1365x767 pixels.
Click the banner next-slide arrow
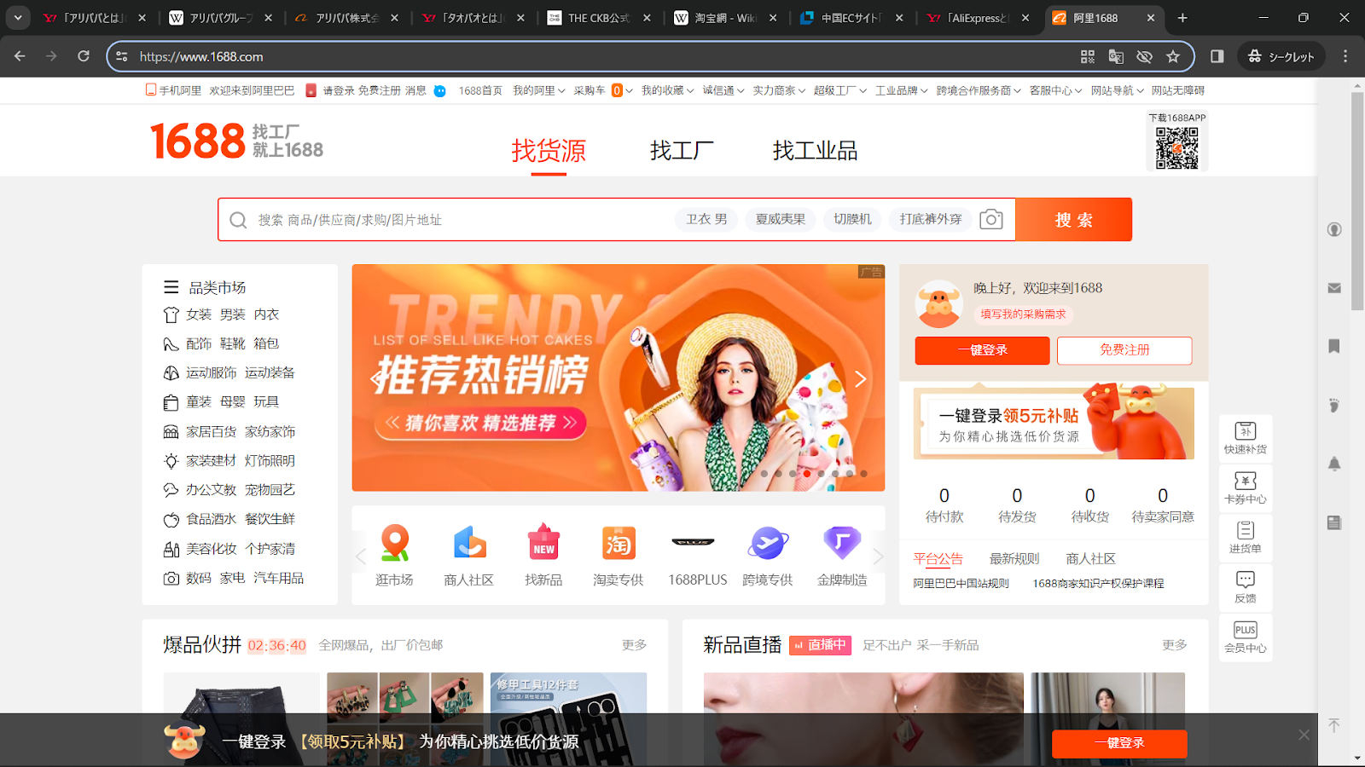tap(860, 379)
